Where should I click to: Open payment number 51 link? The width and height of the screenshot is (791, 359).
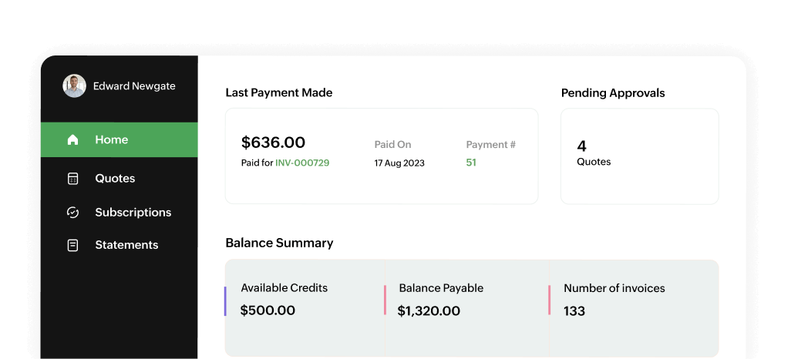471,163
